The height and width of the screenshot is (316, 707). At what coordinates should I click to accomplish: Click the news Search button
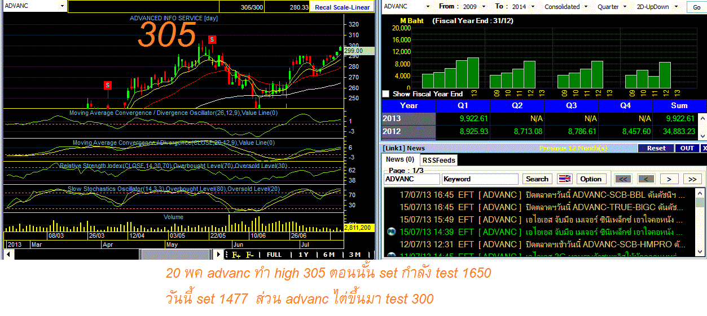537,179
